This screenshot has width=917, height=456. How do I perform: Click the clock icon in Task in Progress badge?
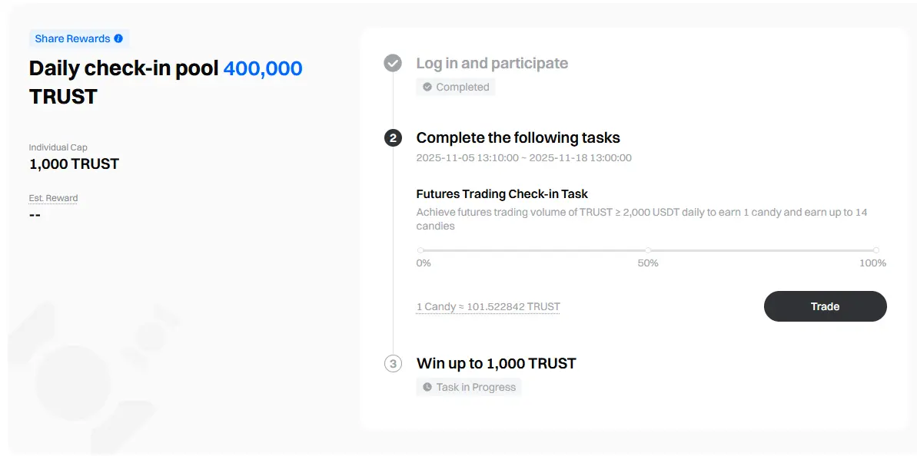pos(427,387)
